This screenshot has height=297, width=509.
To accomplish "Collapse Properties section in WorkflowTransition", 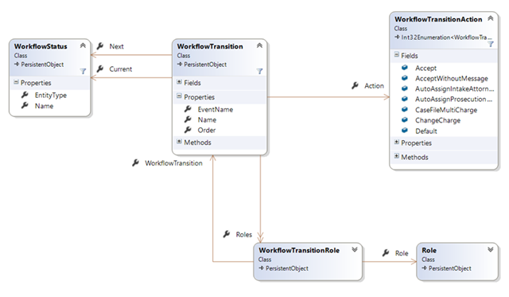I will point(179,96).
